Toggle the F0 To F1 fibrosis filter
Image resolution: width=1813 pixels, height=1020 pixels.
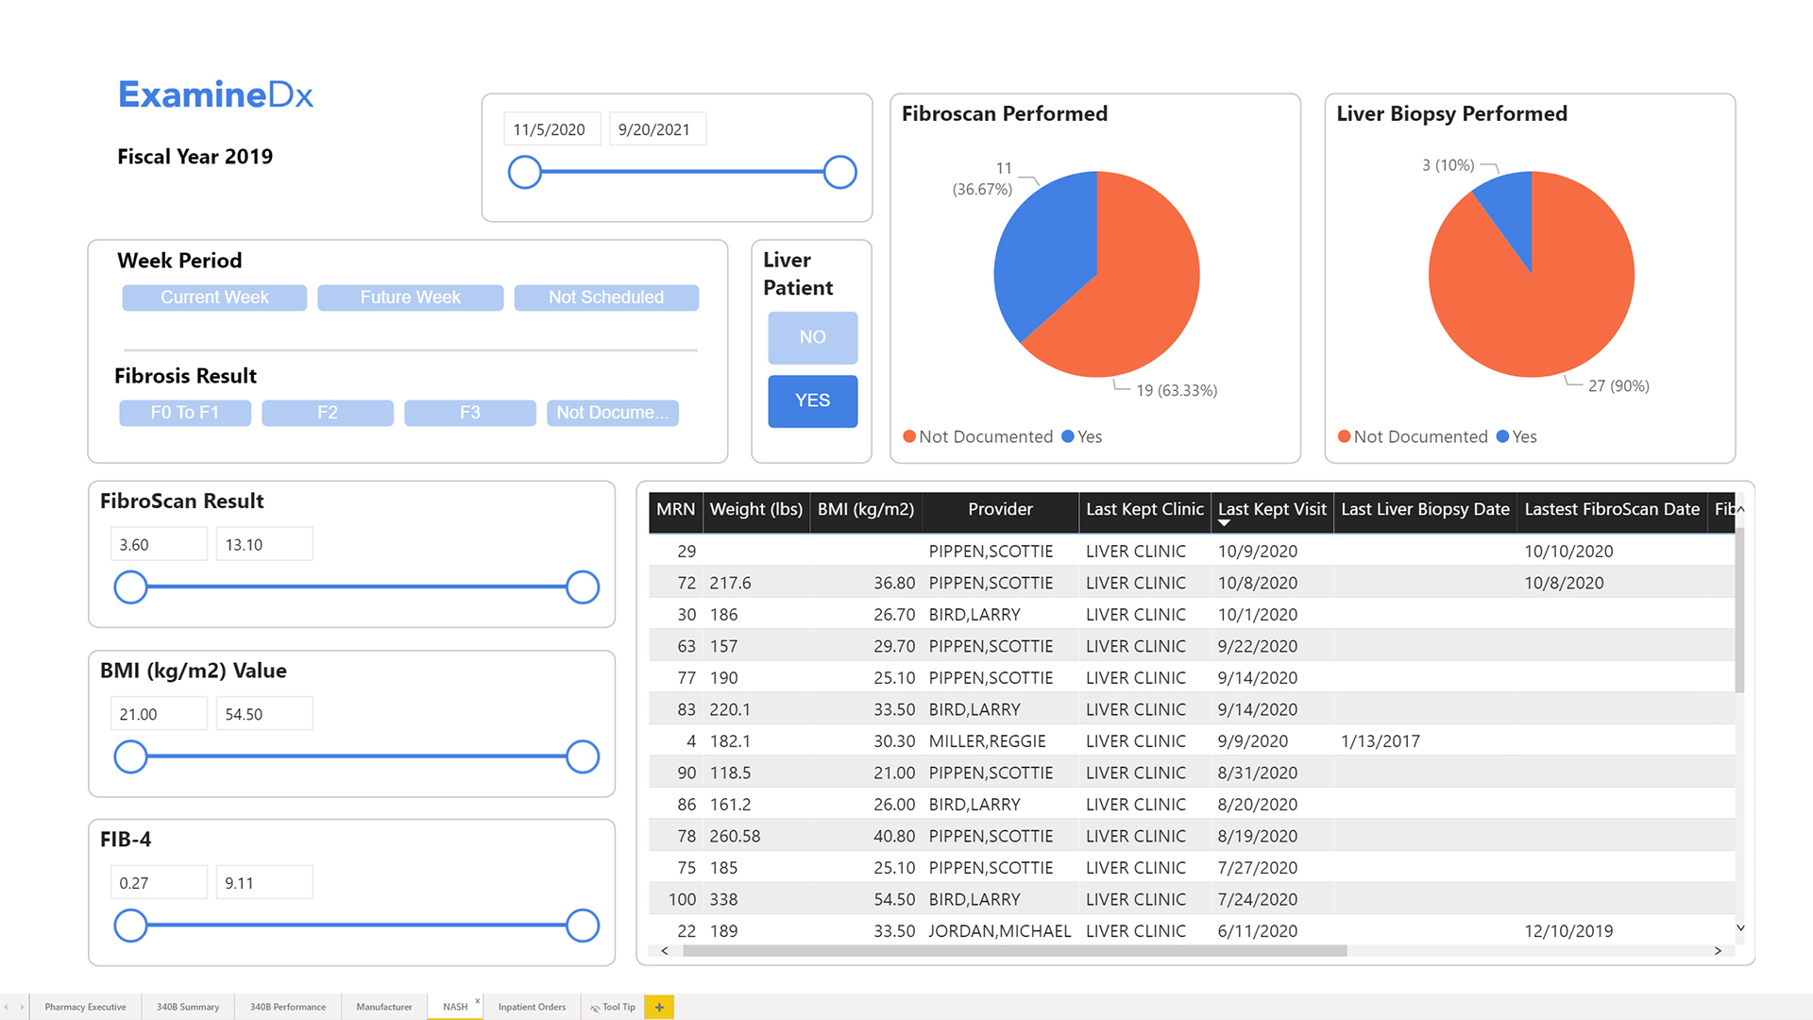[x=185, y=413]
